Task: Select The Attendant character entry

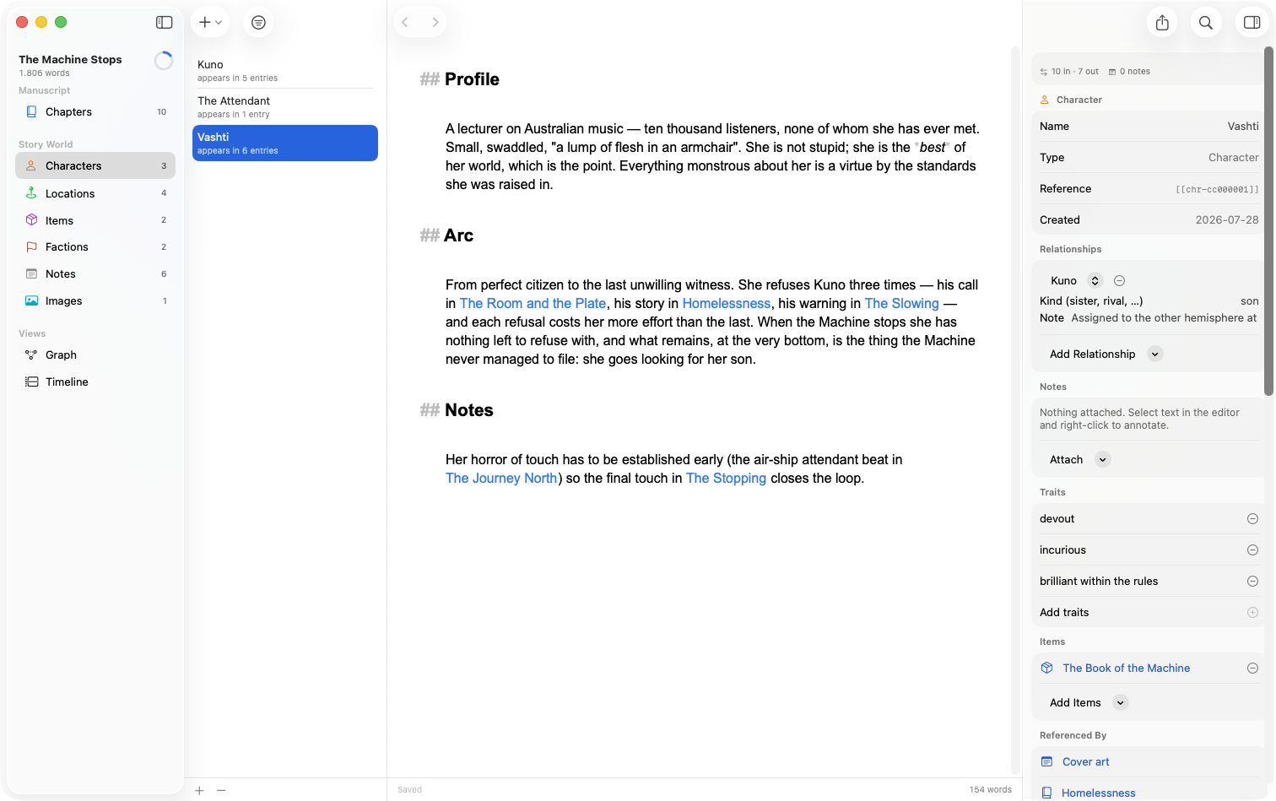Action: tap(285, 107)
